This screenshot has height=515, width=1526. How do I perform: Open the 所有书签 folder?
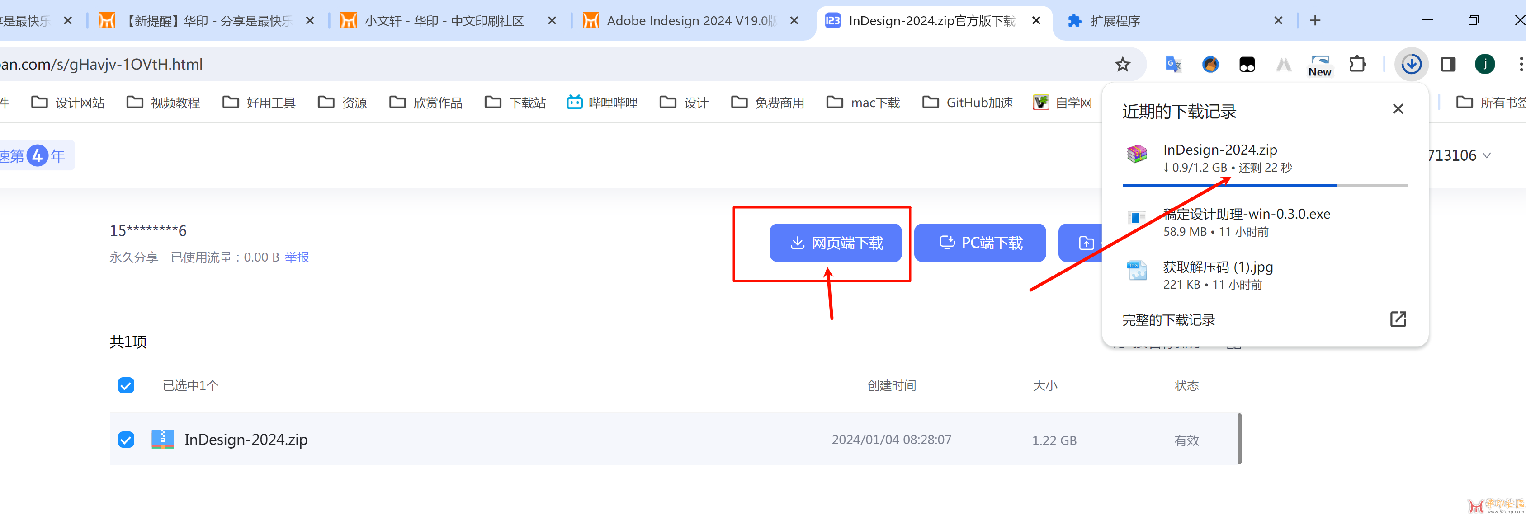click(x=1490, y=103)
